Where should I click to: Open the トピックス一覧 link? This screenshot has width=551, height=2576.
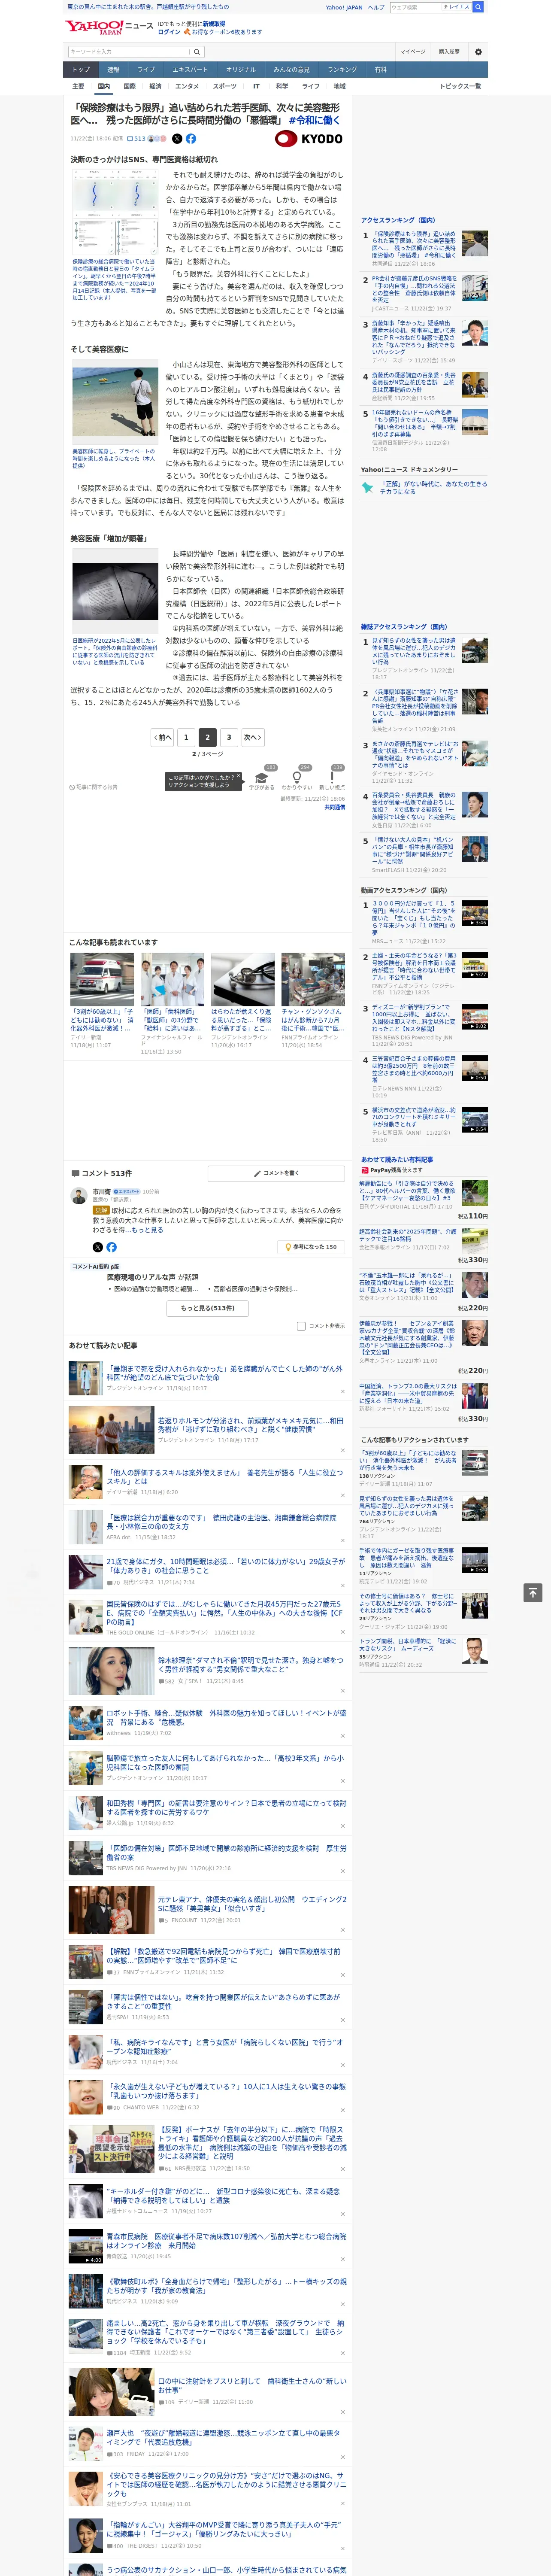point(460,86)
